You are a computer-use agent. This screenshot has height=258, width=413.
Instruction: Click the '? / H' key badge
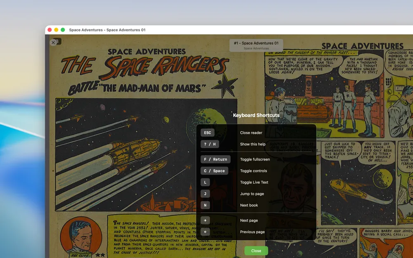(210, 144)
